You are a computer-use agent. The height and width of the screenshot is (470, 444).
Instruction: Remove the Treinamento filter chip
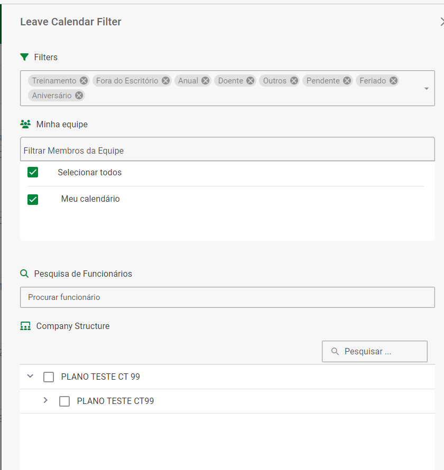point(84,81)
